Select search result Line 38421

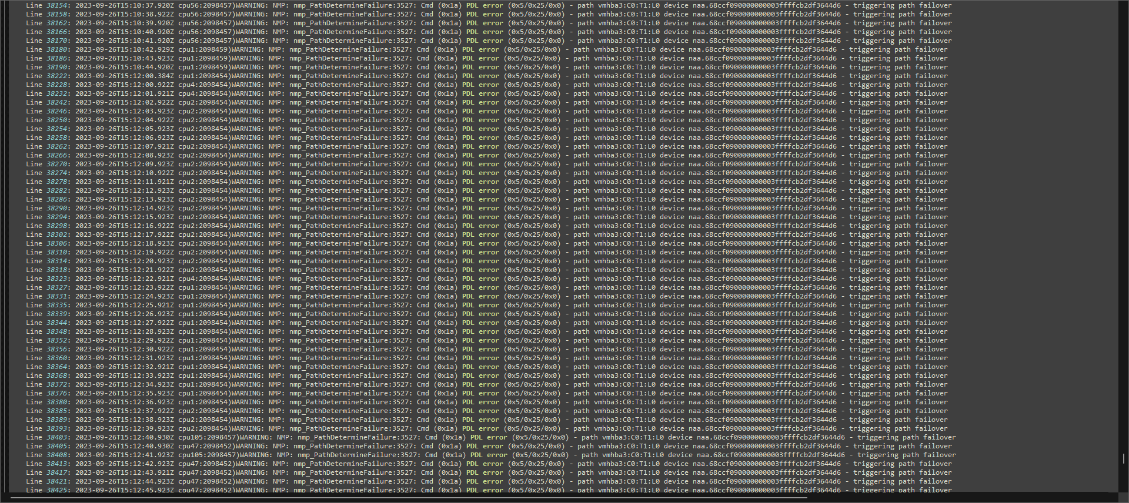[489, 481]
